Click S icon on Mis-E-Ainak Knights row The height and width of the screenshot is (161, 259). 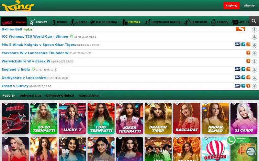tap(248, 44)
